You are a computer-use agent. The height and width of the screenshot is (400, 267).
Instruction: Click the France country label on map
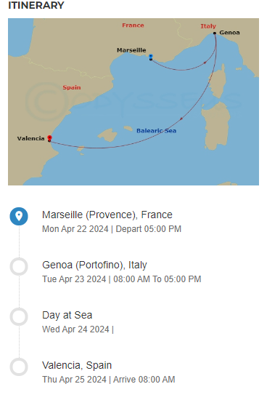[133, 25]
